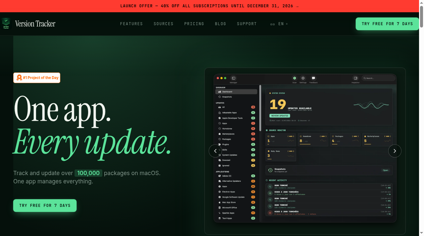Click the Homebrew icon in sidebar
The height and width of the screenshot is (236, 424).
[x=219, y=128]
